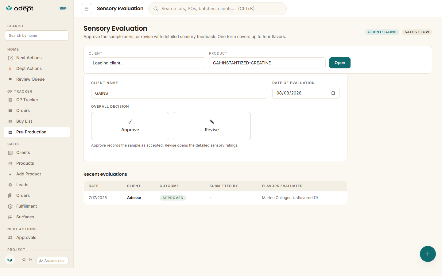Viewport: 442px width, 276px height.
Task: Go to Pre-Production in the sidebar
Action: [37, 132]
